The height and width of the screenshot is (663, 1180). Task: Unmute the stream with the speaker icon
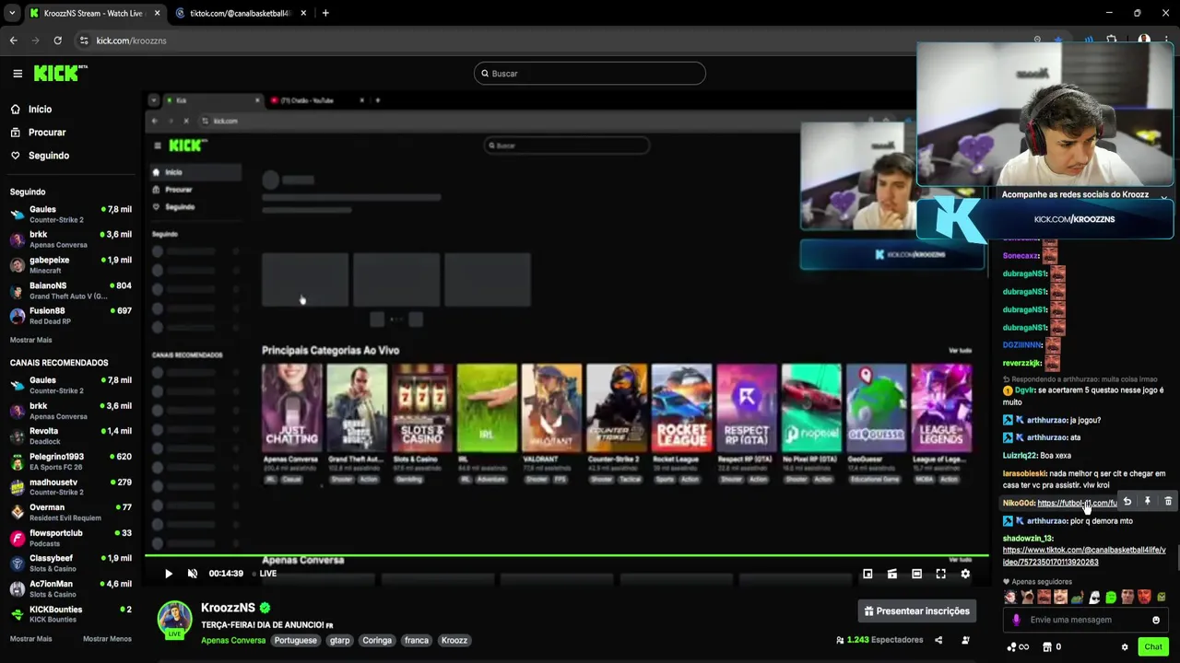click(x=193, y=574)
